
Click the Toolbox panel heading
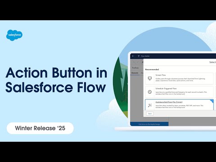coord(135,68)
